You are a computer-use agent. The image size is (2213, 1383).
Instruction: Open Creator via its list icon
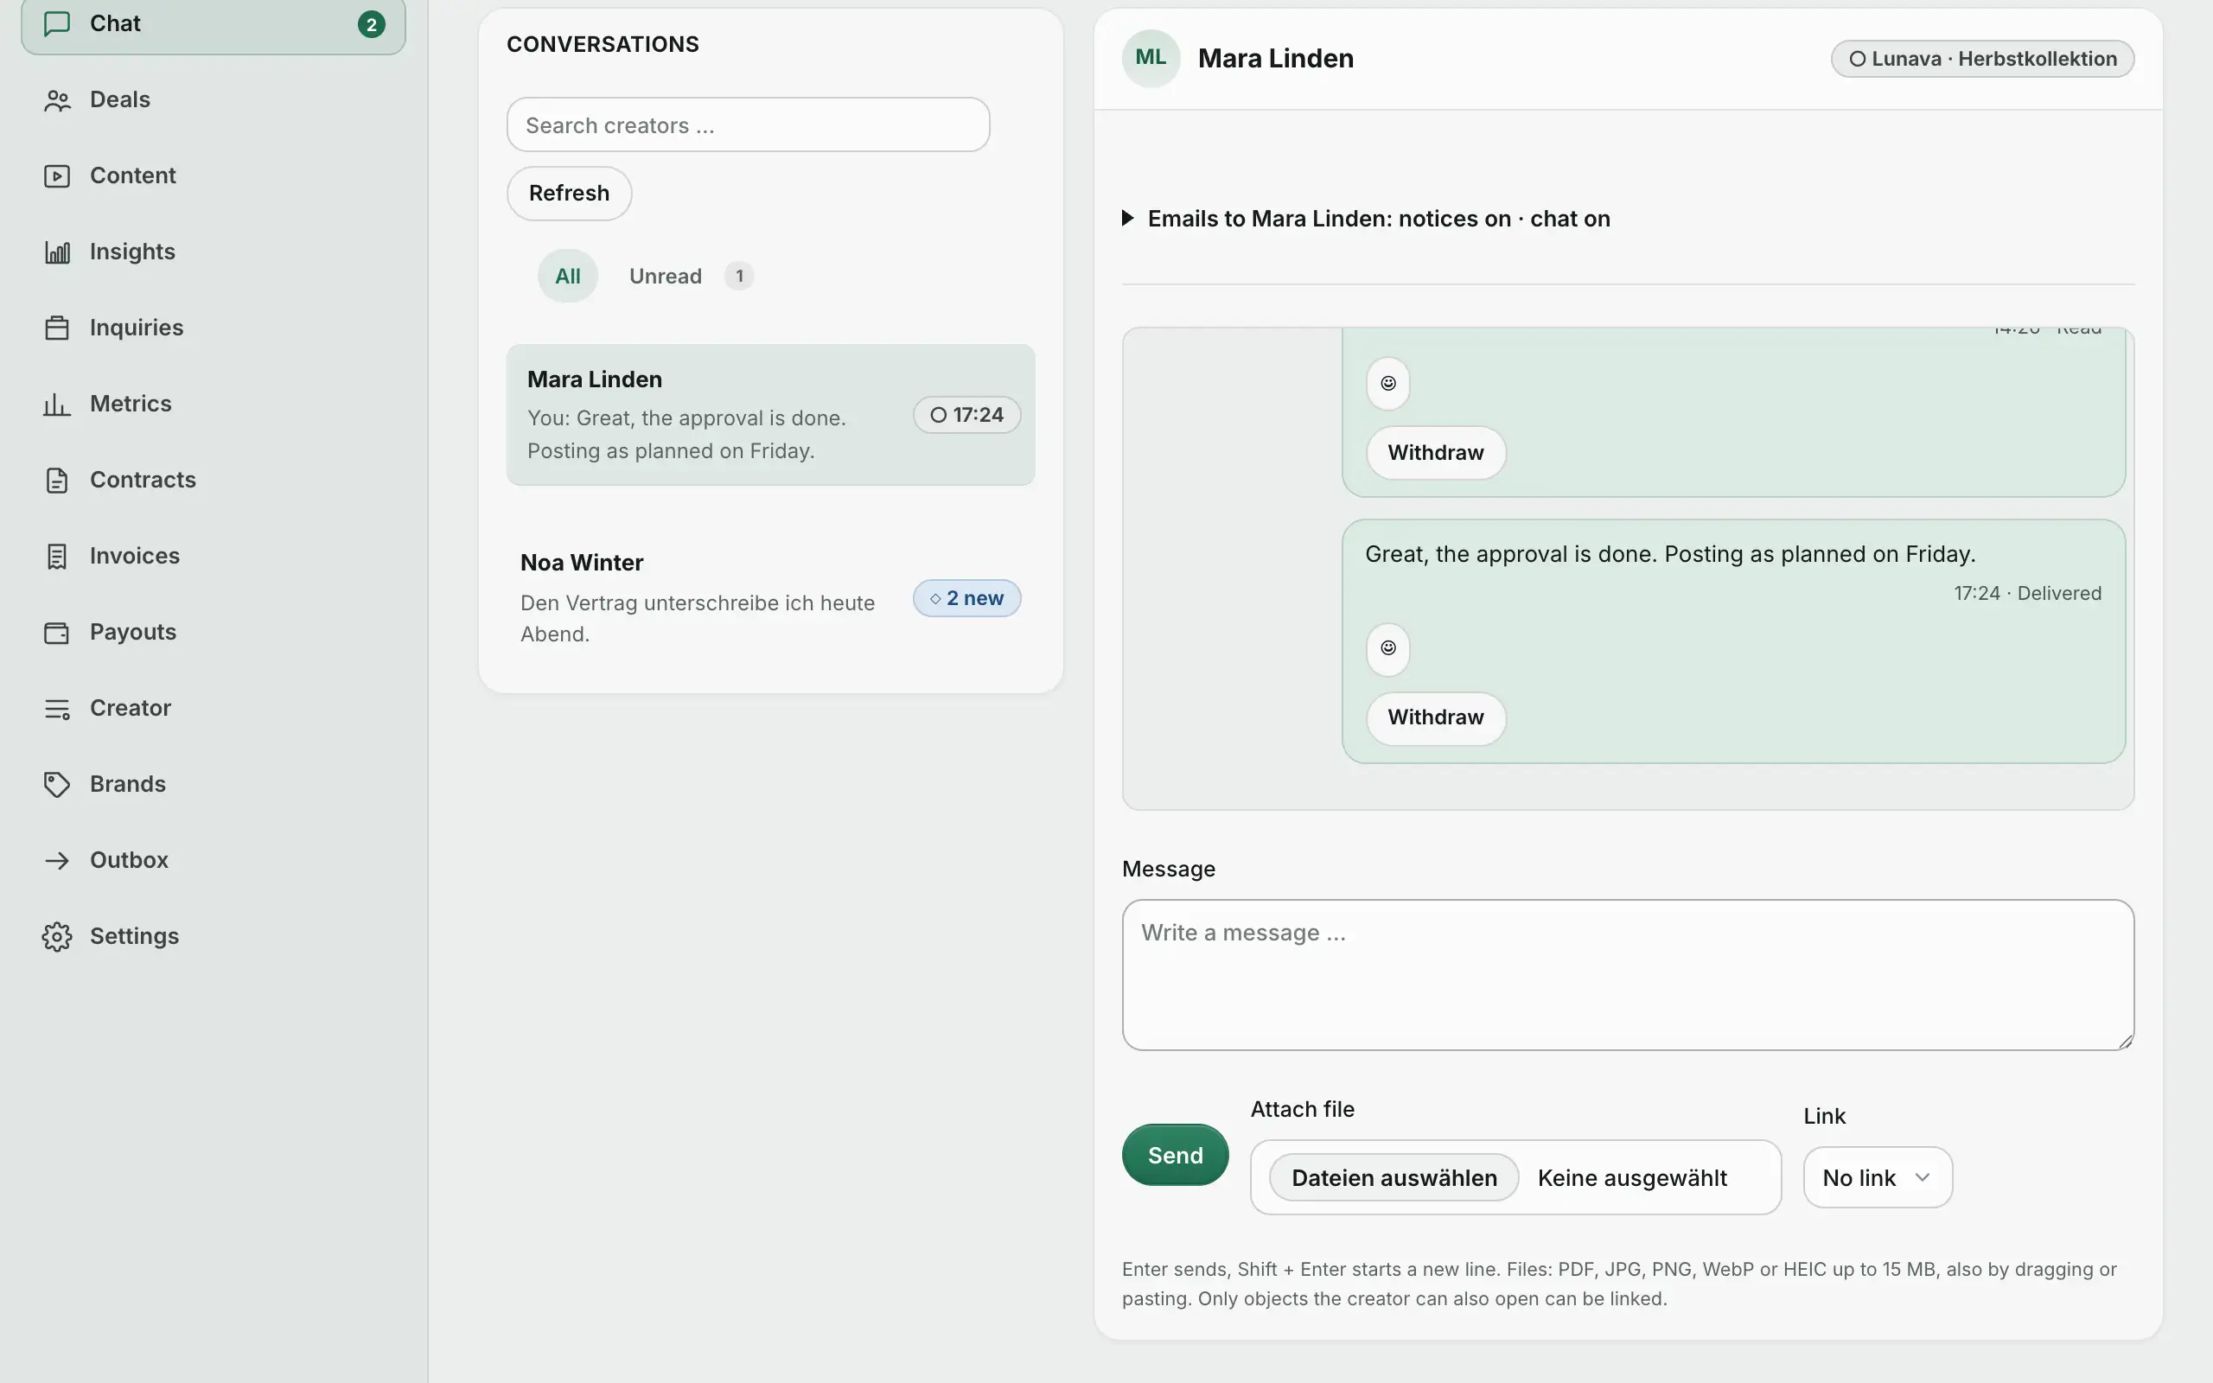[x=57, y=708]
